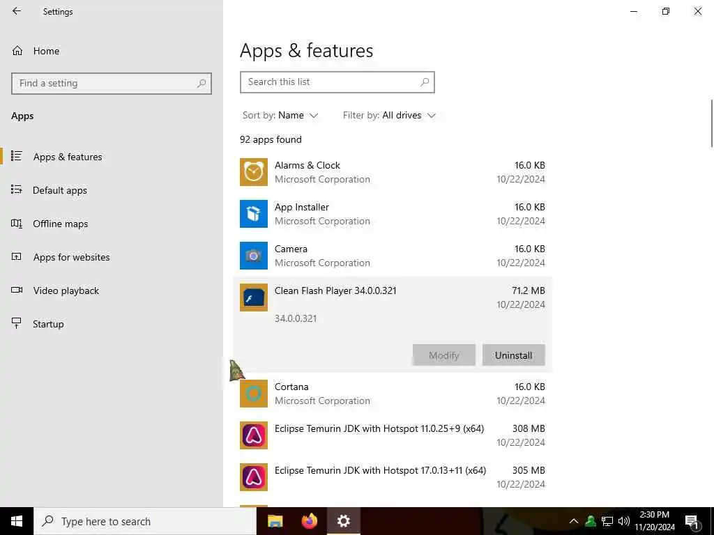Select Eclipse Temurin JDK with Hotspot 17.0.13+11 (x64)
The height and width of the screenshot is (535, 714).
(x=393, y=477)
